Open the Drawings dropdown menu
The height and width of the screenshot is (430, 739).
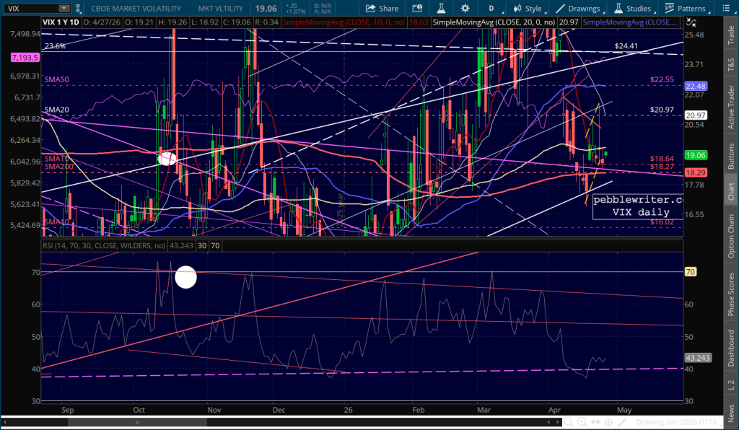578,9
